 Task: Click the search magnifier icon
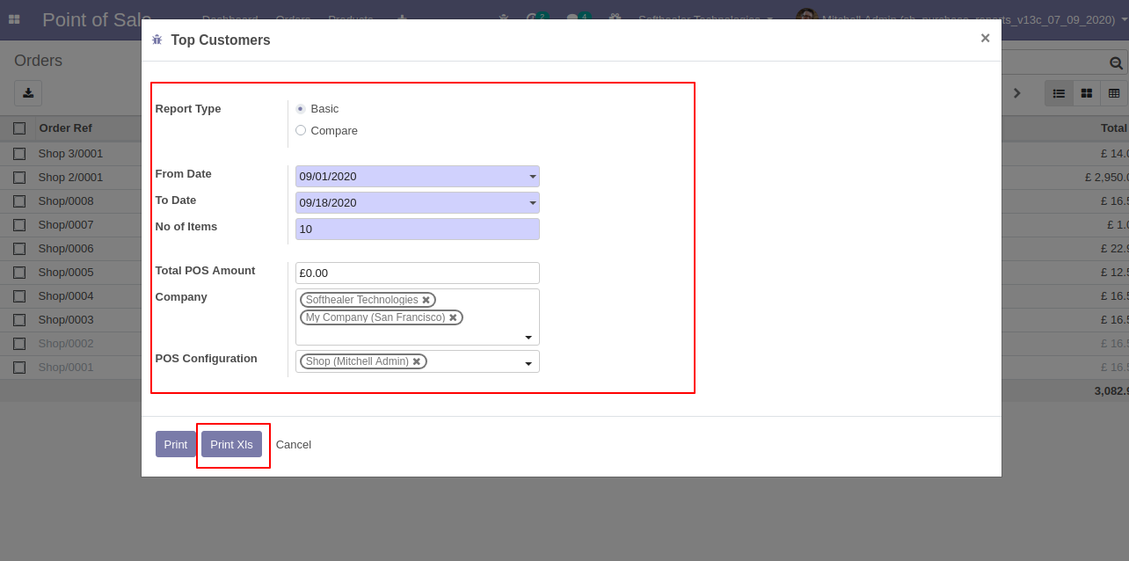click(1116, 63)
